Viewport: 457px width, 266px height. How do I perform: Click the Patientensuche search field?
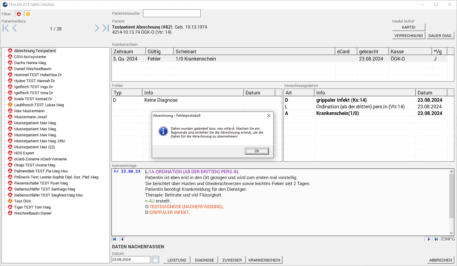[172, 13]
